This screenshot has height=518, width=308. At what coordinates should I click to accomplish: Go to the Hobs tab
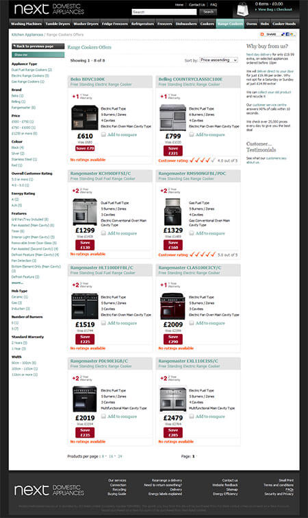(264, 24)
